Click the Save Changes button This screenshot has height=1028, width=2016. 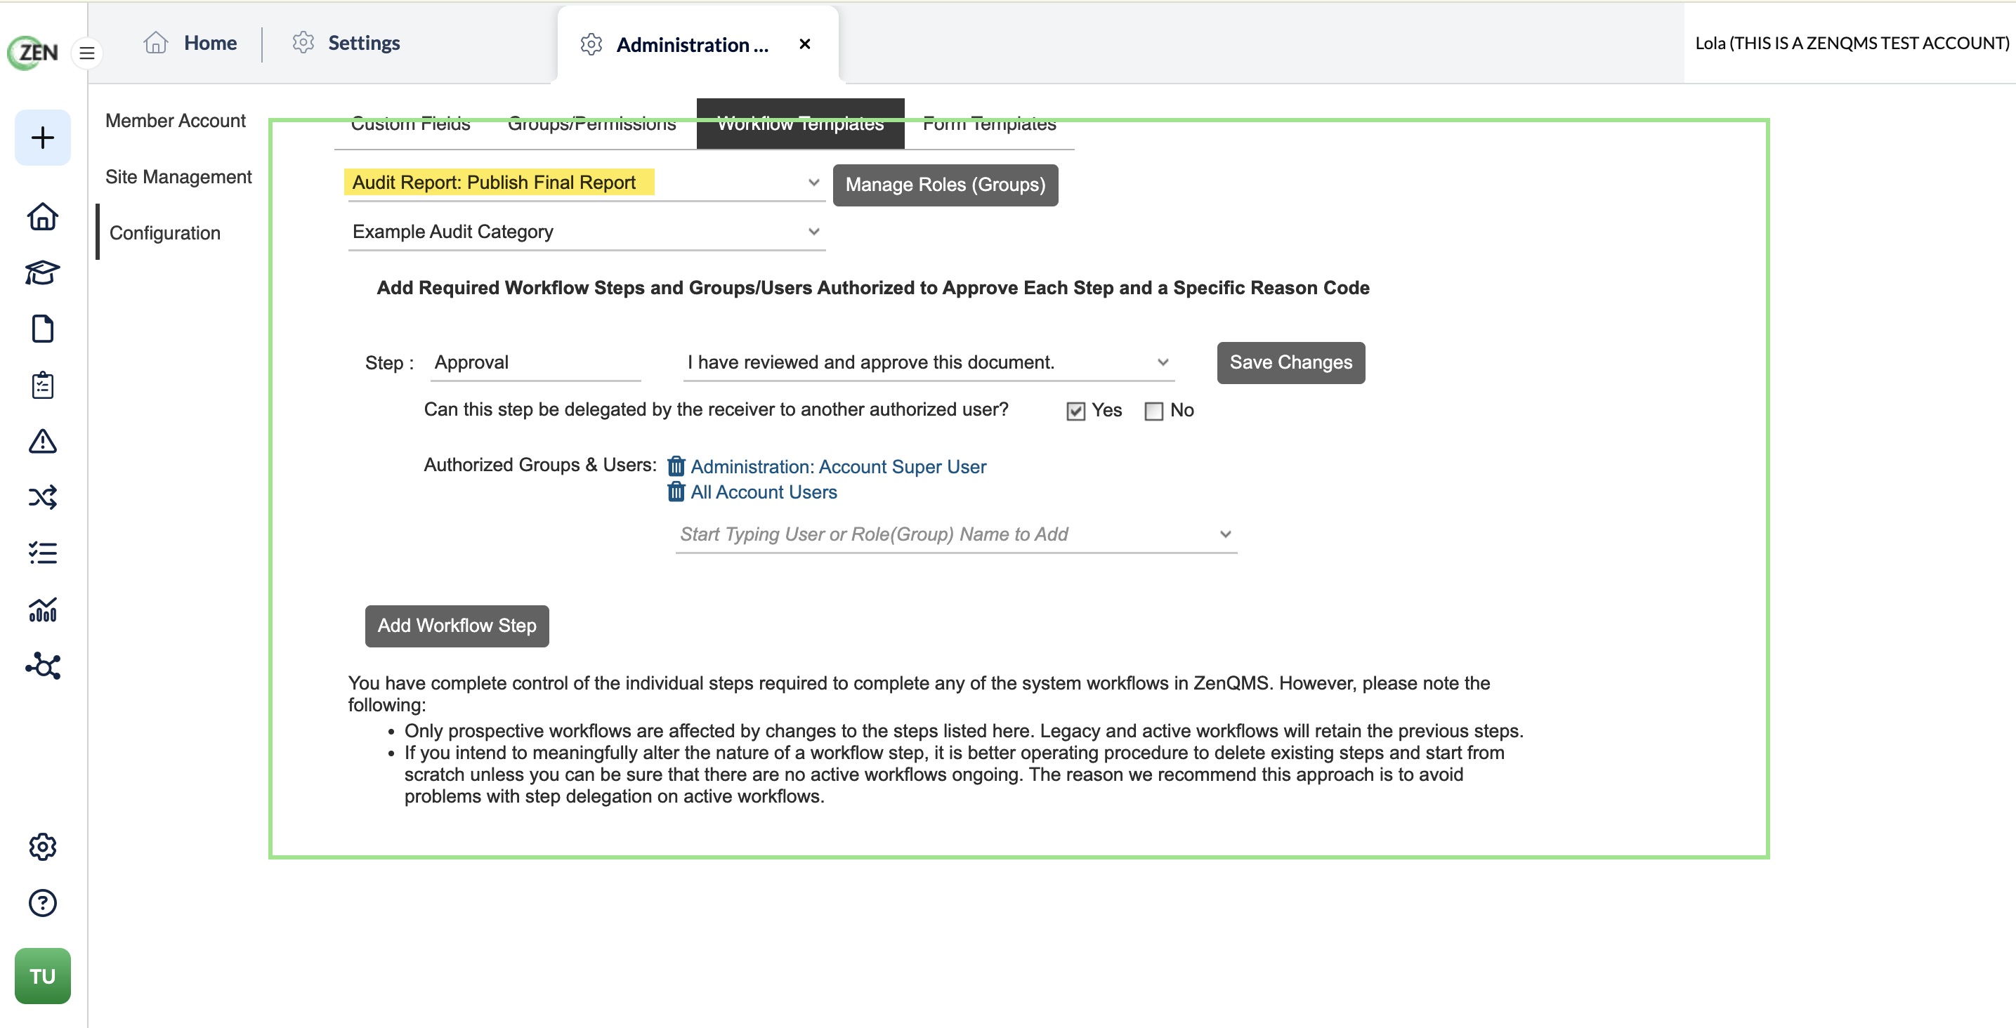1290,363
